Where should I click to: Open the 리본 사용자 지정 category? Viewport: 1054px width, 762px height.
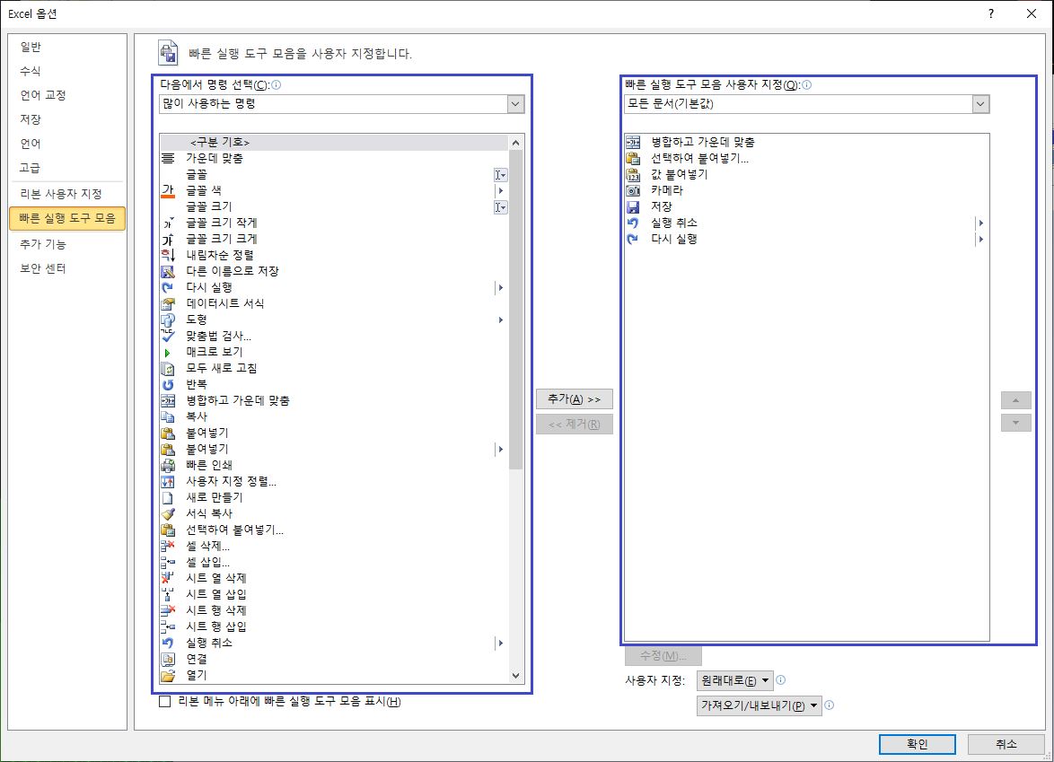tap(60, 194)
